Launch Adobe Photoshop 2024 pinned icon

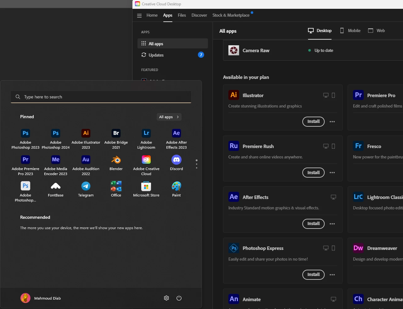56,139
